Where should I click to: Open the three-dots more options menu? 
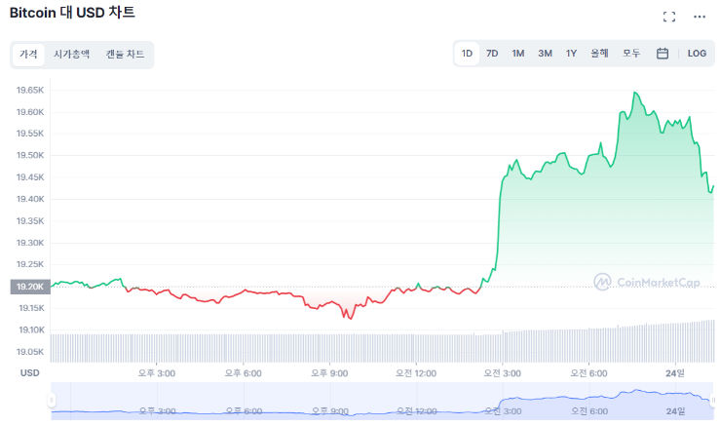click(699, 17)
